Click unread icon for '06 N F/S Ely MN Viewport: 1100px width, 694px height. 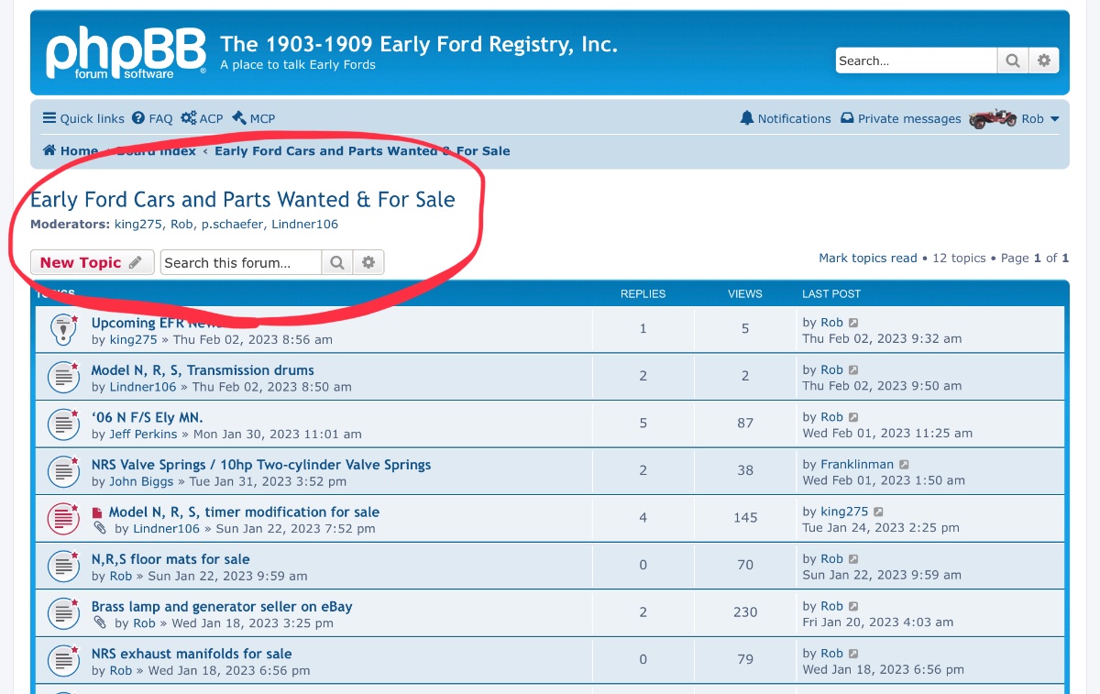pos(62,424)
